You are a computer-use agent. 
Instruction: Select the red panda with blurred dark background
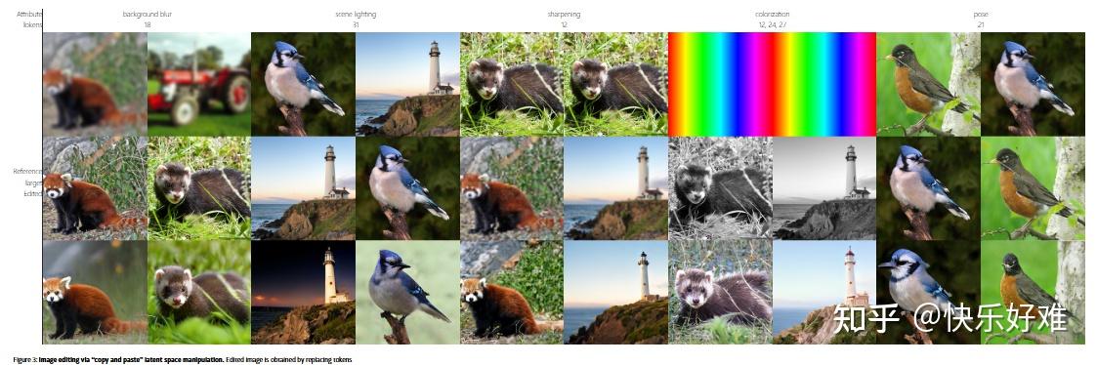(x=95, y=292)
